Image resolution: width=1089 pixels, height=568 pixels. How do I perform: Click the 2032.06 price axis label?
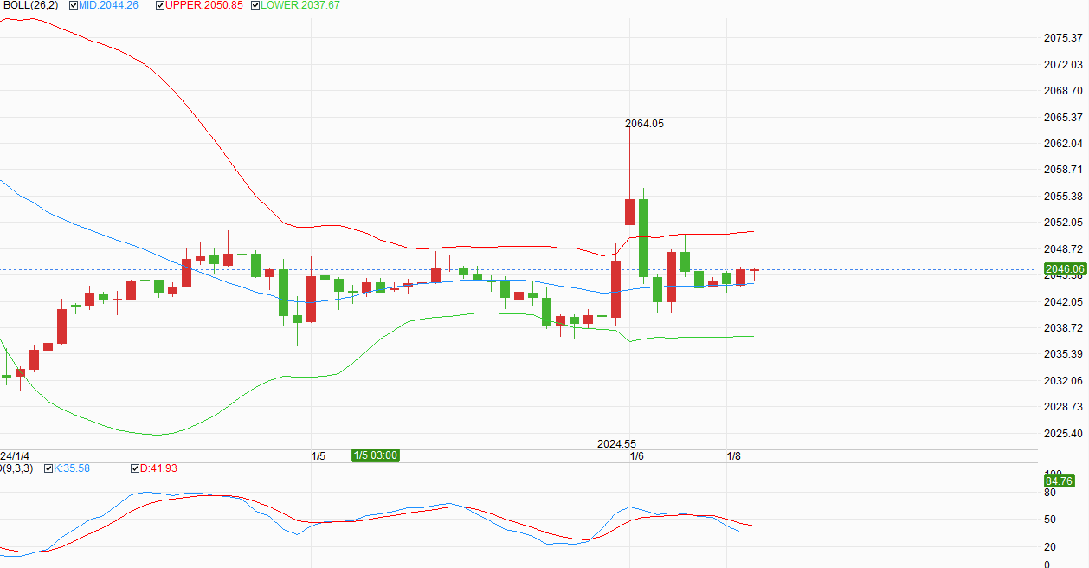[x=1064, y=381]
